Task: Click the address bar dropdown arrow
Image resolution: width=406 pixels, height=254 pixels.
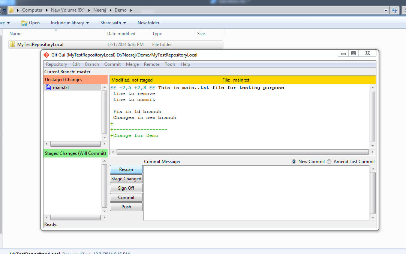Action: (385, 10)
